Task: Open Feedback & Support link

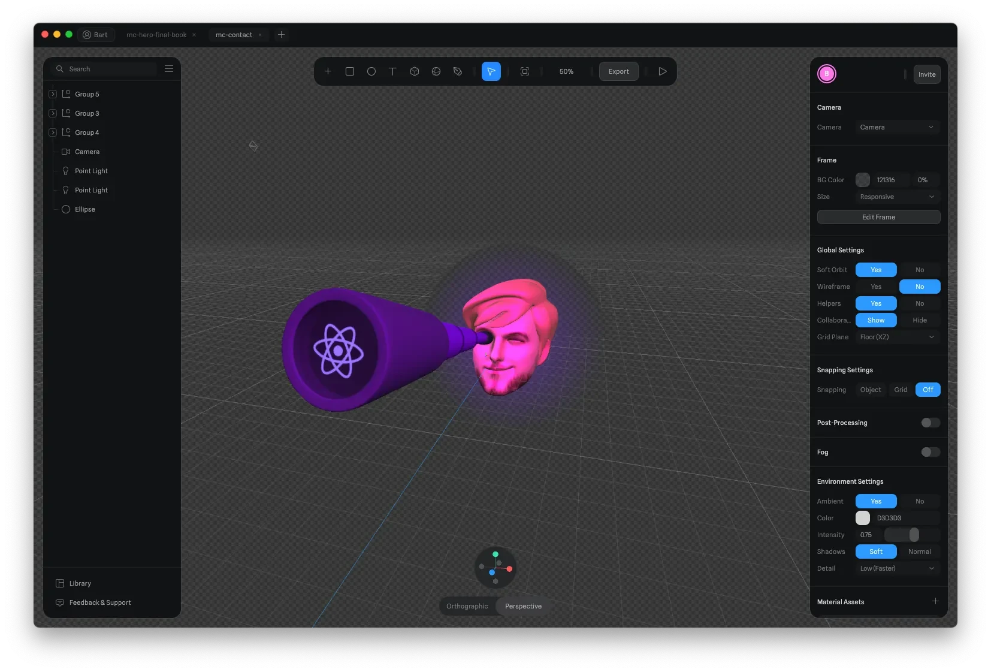Action: click(x=100, y=602)
